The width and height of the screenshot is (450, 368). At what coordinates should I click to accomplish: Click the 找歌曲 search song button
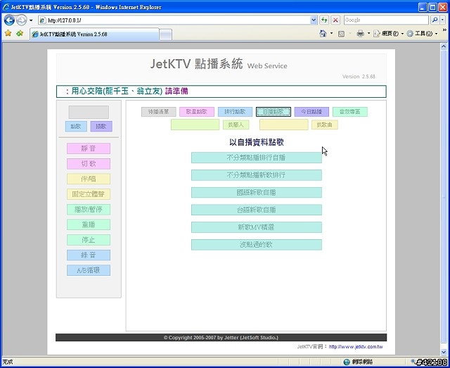[x=325, y=125]
